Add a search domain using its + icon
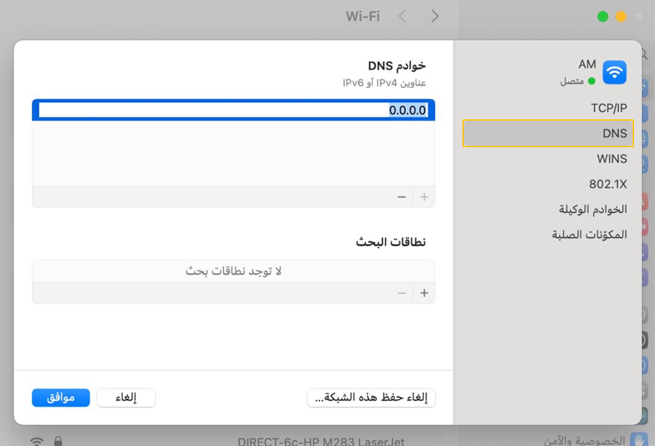This screenshot has height=446, width=655. coord(424,293)
